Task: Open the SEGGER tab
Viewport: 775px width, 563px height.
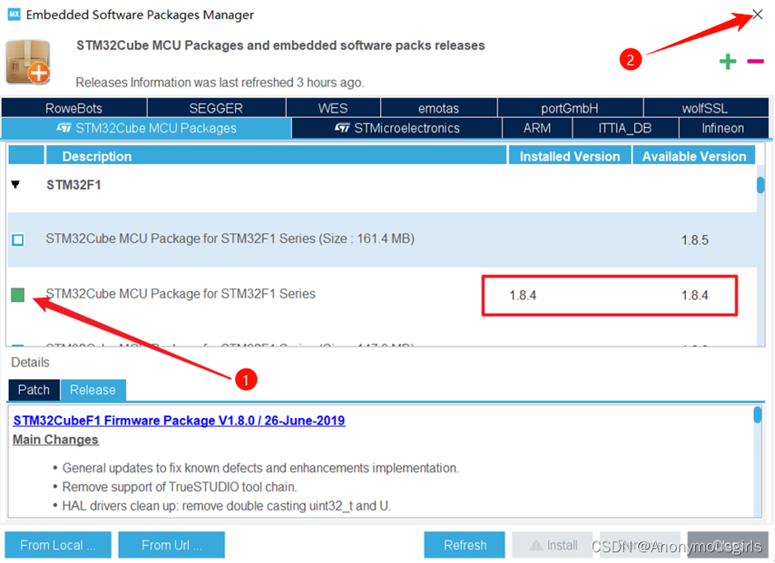Action: [x=216, y=108]
